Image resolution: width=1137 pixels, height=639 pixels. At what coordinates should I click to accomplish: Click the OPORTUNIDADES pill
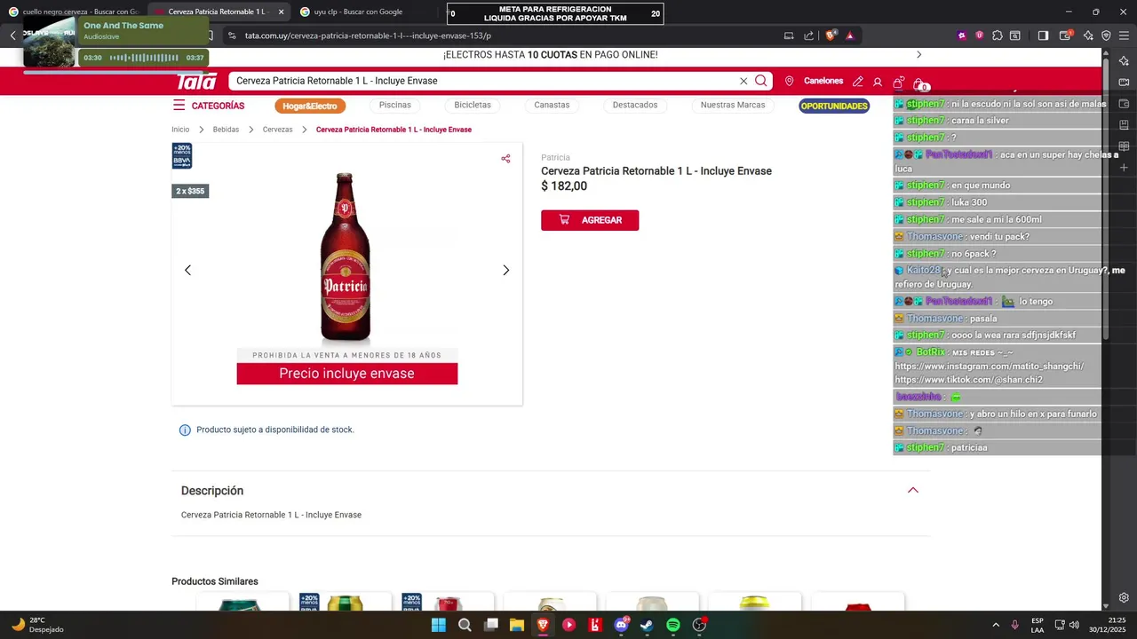pyautogui.click(x=834, y=106)
